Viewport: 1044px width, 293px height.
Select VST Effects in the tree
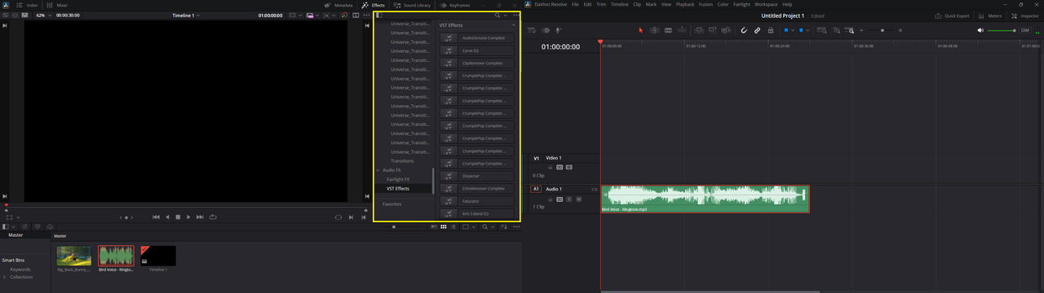point(398,188)
